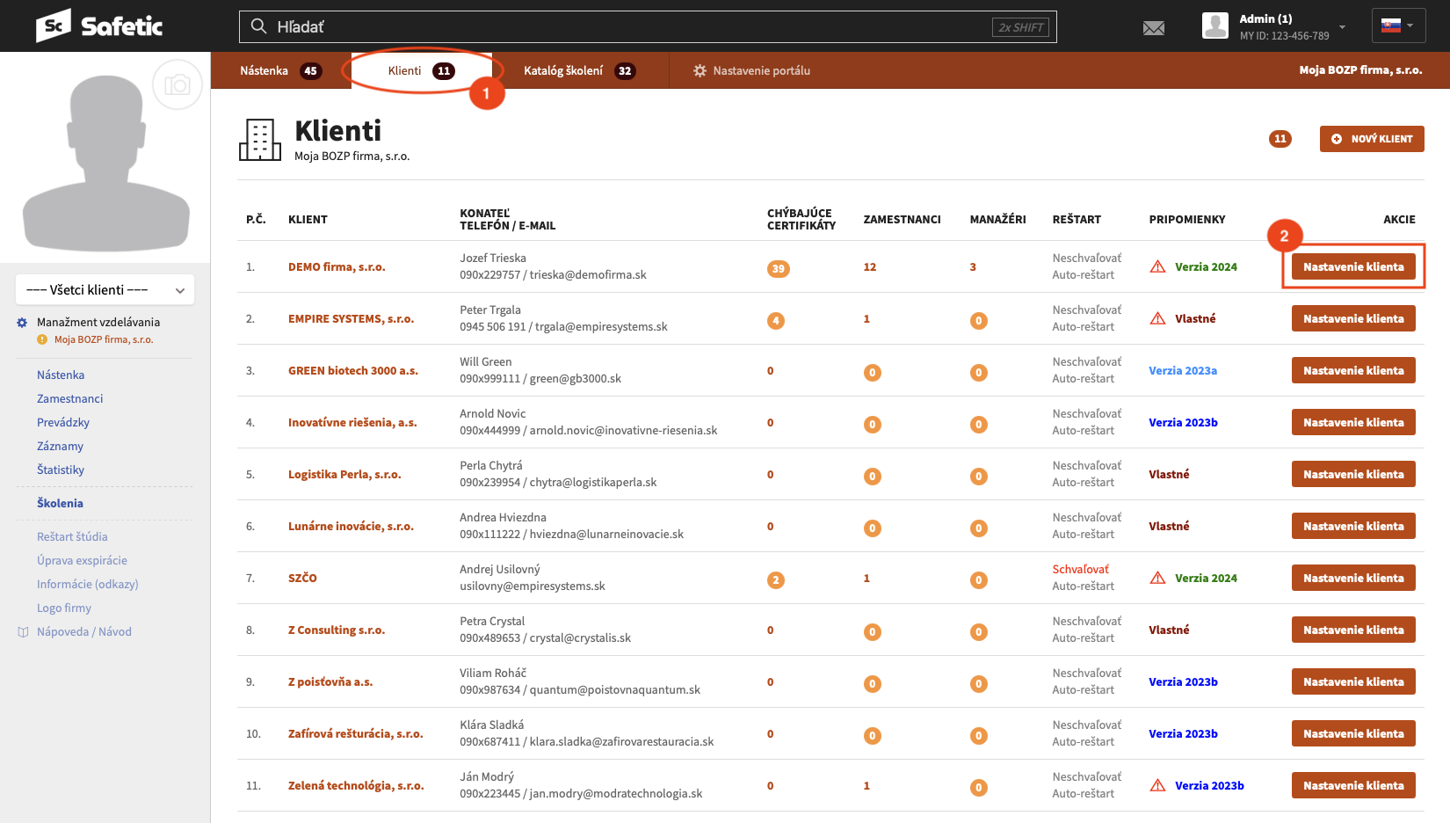
Task: Click Nastavenie klienta for Z poisťovňa
Action: 1353,681
